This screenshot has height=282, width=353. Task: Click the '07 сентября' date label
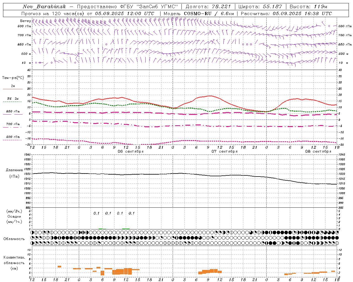pos(224,151)
